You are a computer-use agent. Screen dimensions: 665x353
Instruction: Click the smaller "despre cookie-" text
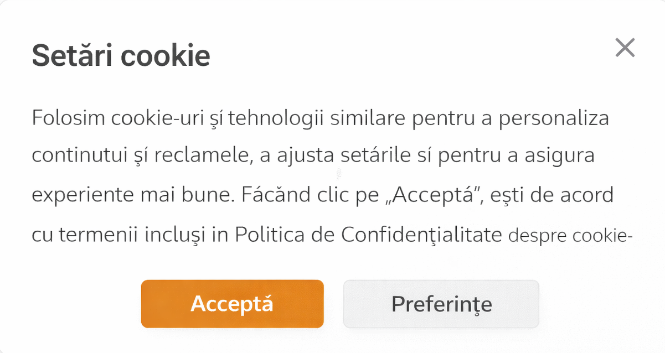(570, 236)
